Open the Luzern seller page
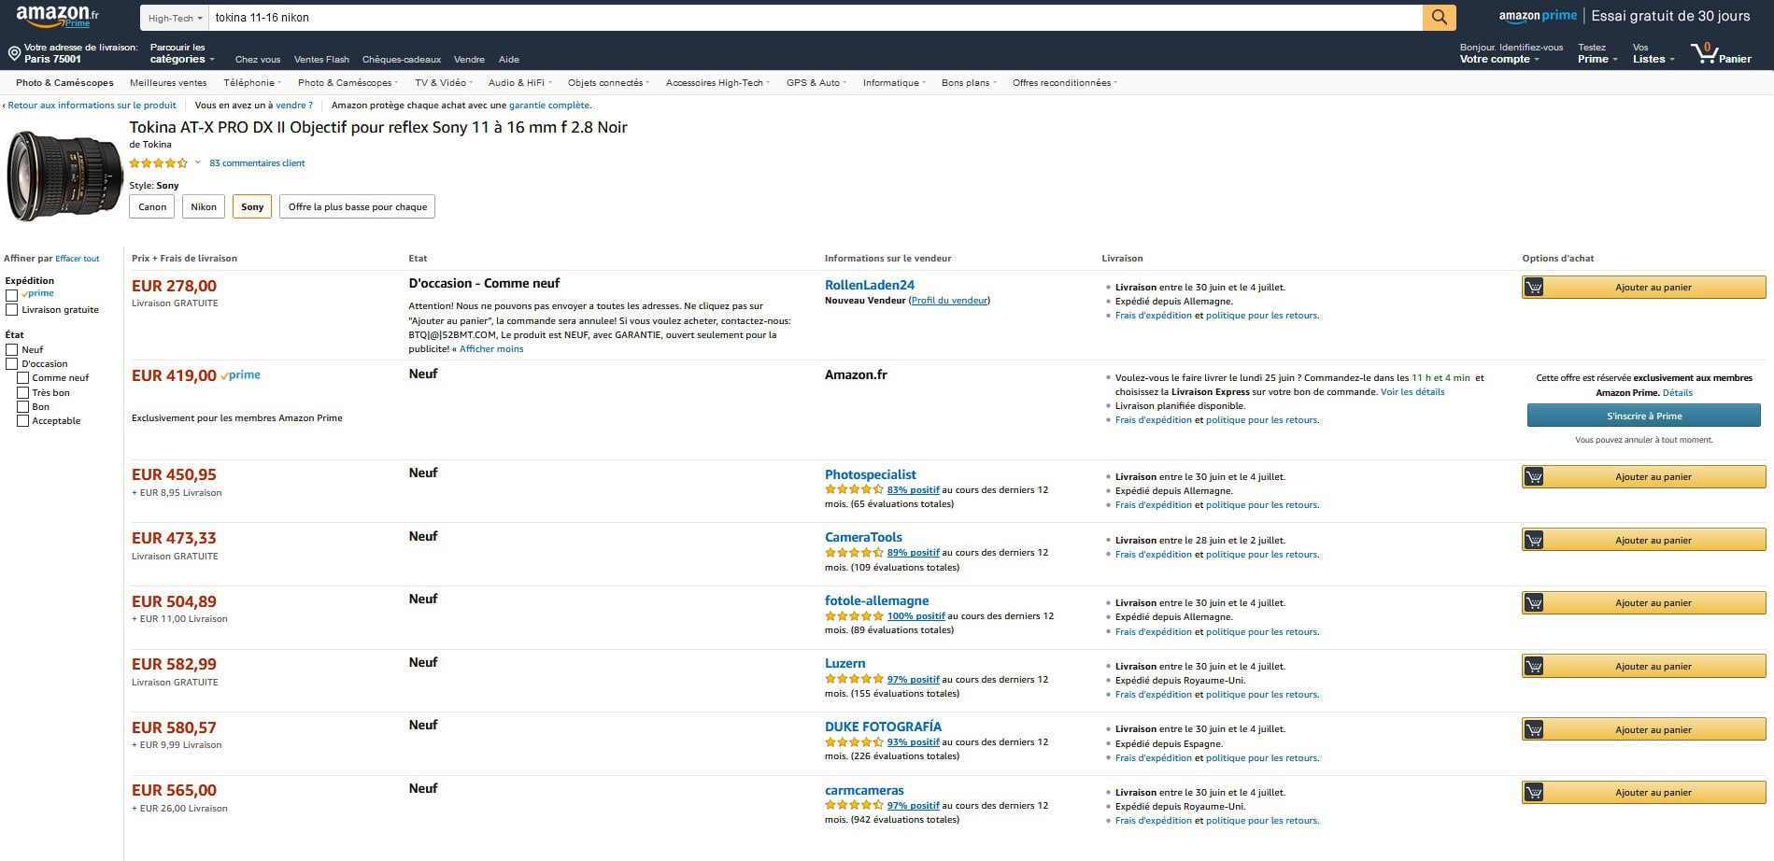The height and width of the screenshot is (861, 1774). click(x=844, y=664)
